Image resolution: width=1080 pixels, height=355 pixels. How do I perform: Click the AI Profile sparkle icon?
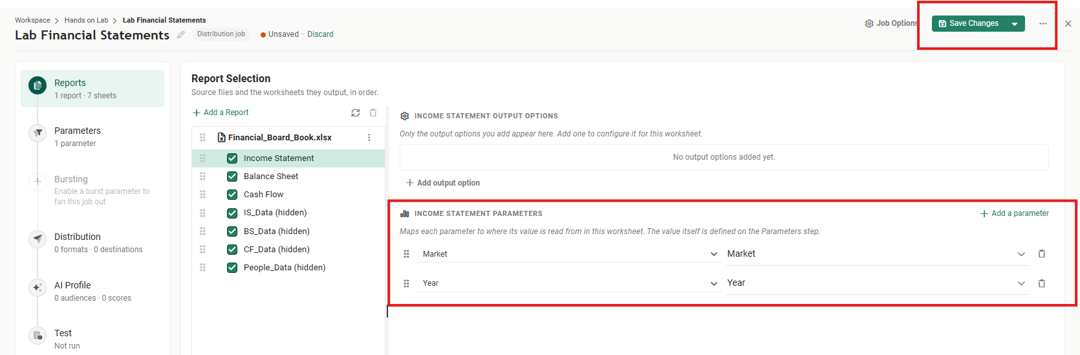click(x=38, y=288)
